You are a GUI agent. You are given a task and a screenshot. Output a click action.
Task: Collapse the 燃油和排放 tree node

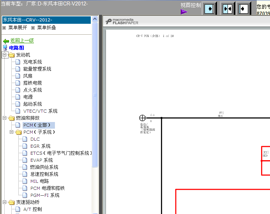tap(5, 118)
